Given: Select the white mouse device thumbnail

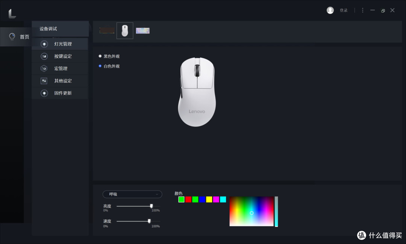Looking at the screenshot, I should (x=125, y=30).
